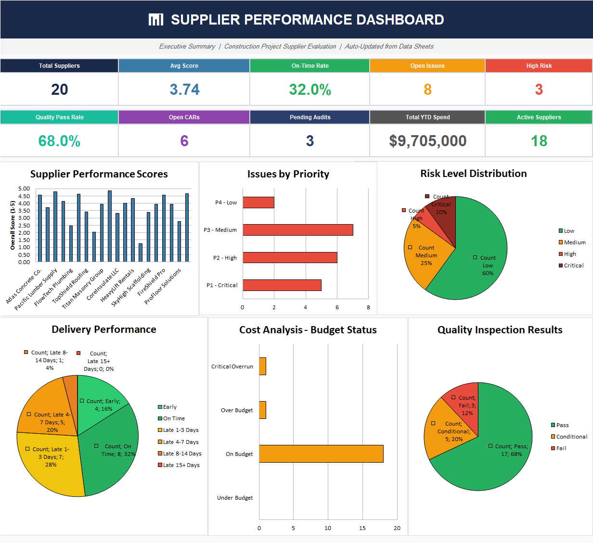Screen dimensions: 593x543
Task: Click the Under Budget axis label
Action: click(235, 498)
